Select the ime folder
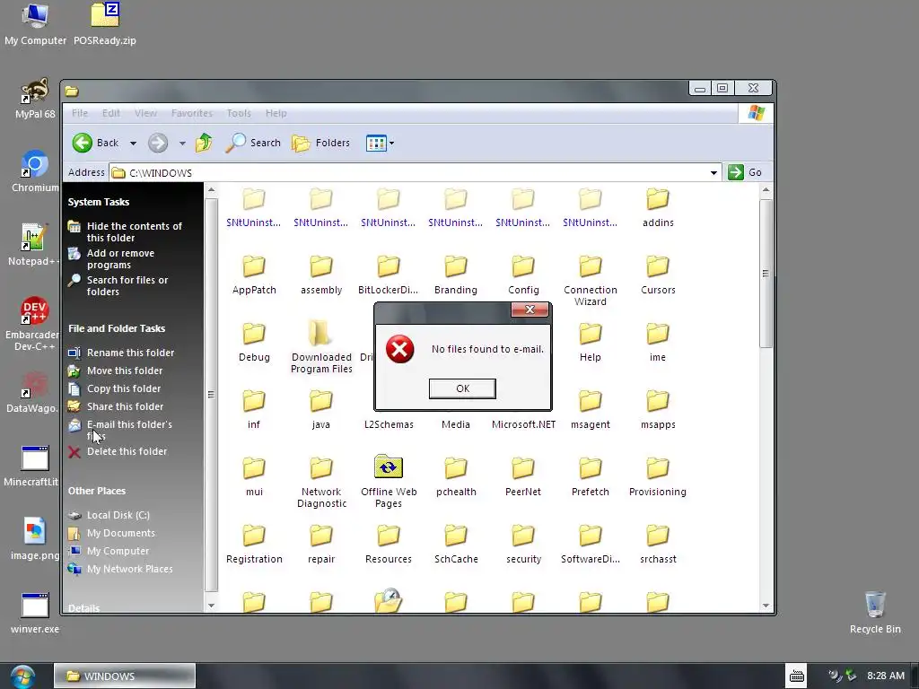Image resolution: width=919 pixels, height=689 pixels. 658,342
